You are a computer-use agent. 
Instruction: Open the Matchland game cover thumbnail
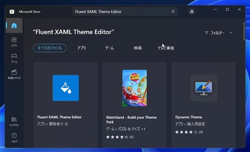pyautogui.click(x=134, y=88)
